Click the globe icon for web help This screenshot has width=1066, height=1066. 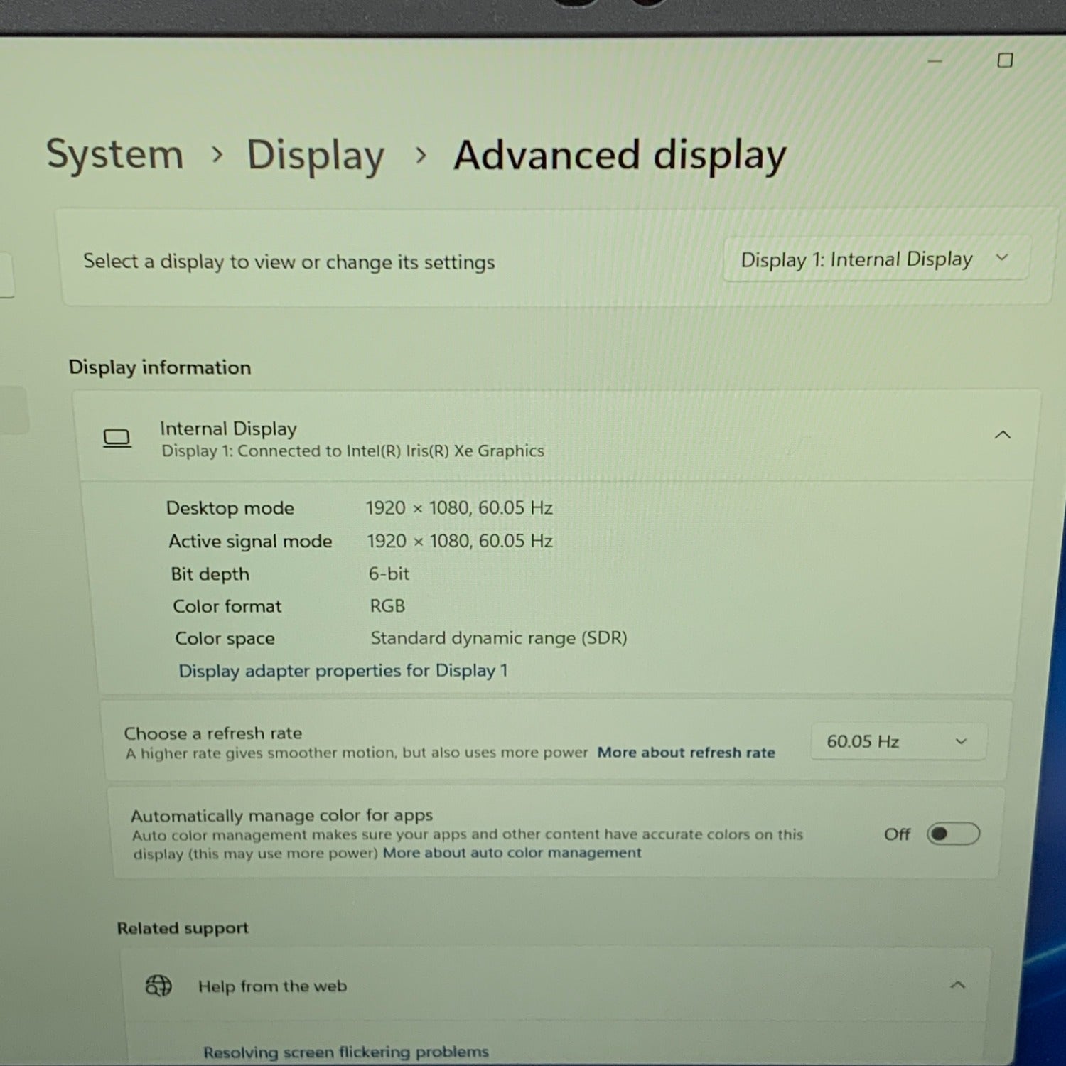[x=158, y=986]
